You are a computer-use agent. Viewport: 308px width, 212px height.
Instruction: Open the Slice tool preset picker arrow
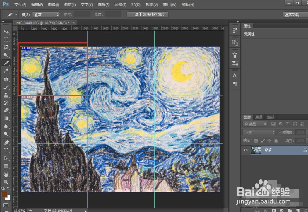click(16, 15)
